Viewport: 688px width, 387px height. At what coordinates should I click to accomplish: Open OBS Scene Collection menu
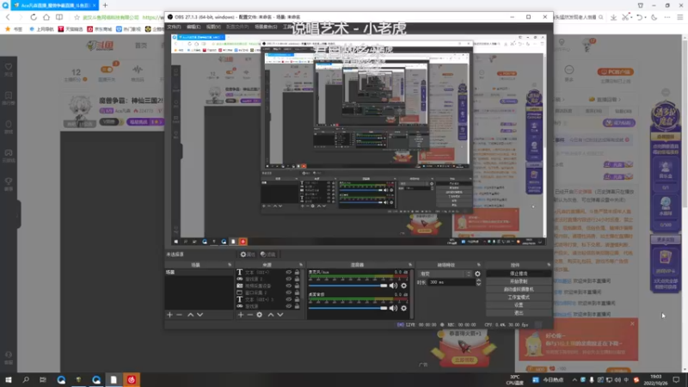[266, 27]
